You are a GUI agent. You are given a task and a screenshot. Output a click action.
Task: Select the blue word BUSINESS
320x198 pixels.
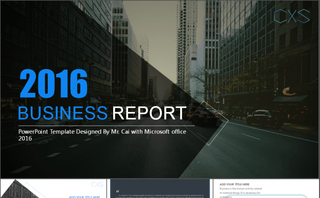[x=63, y=113]
